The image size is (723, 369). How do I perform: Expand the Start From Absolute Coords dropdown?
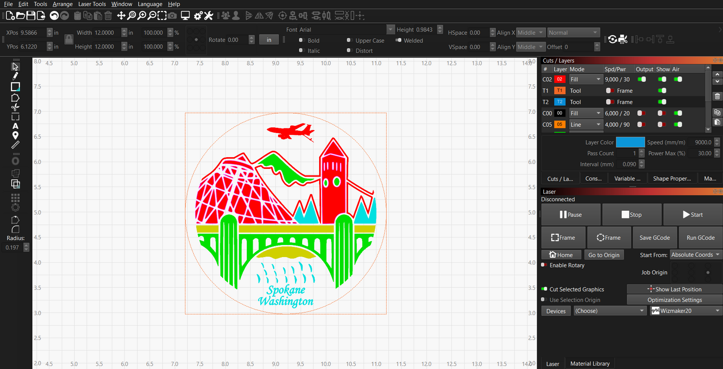(696, 255)
